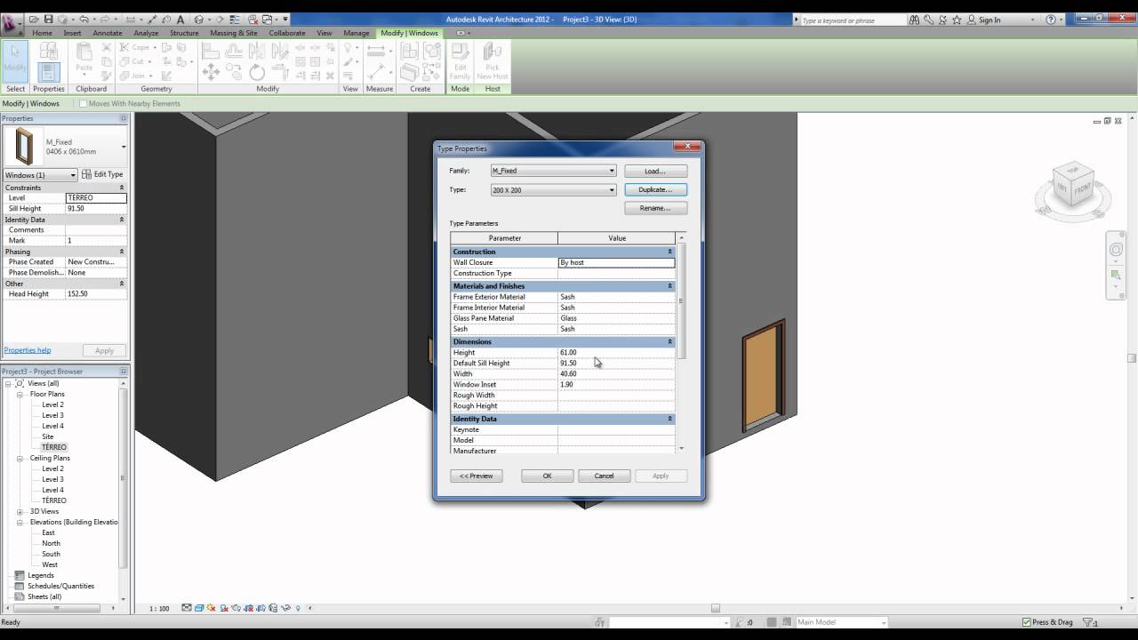Click the Paste clipboard icon

point(84,59)
